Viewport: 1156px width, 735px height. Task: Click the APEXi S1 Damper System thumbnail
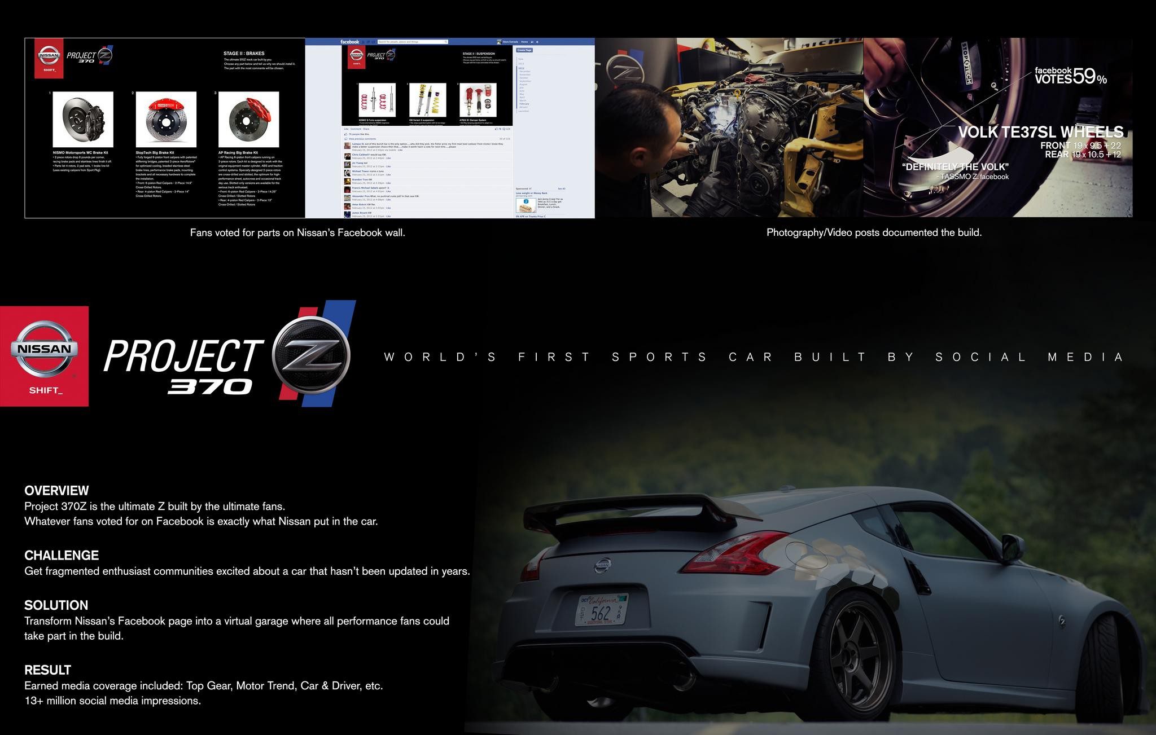(x=478, y=100)
